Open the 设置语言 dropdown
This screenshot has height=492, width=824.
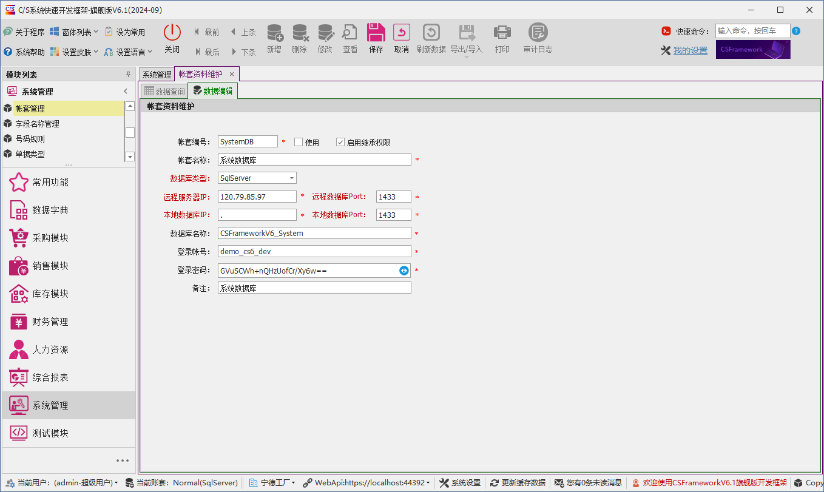pos(128,52)
